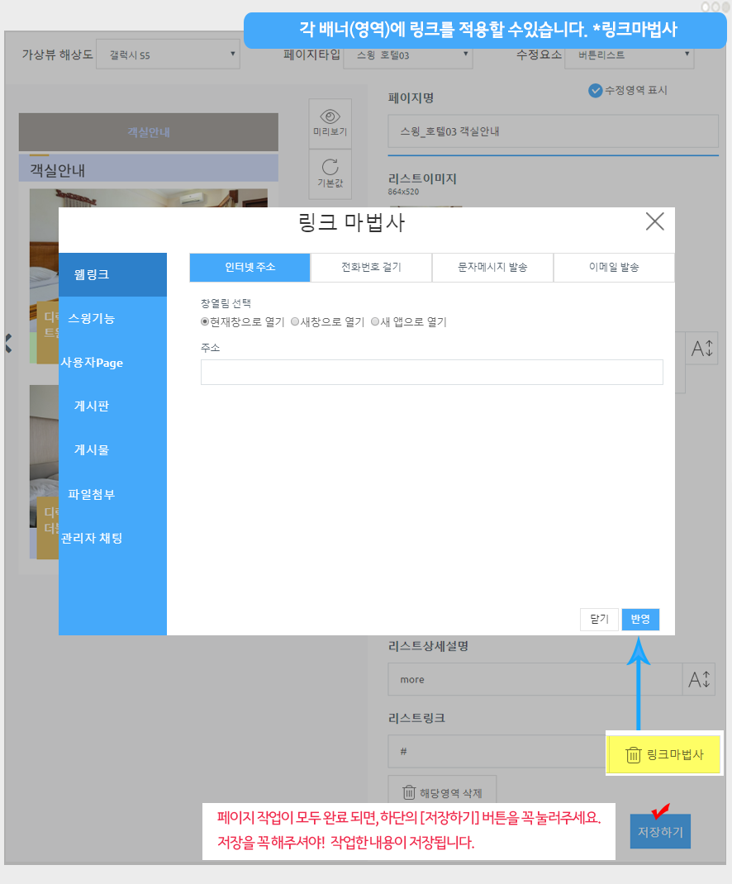Viewport: 732px width, 884px height.
Task: Click the 저장하기 button
Action: click(659, 831)
